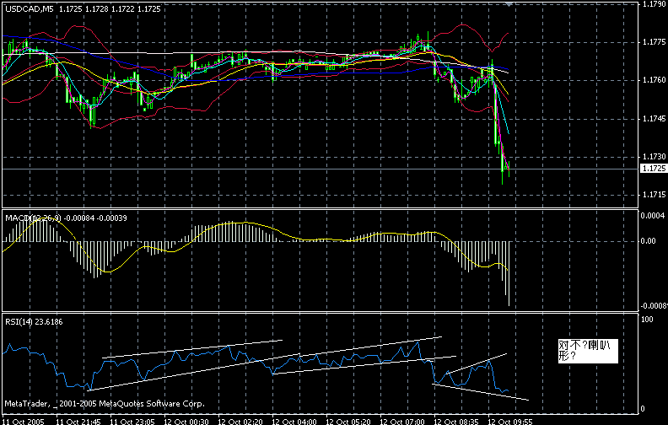Click the 11 Oct 21:45 time label

78,422
